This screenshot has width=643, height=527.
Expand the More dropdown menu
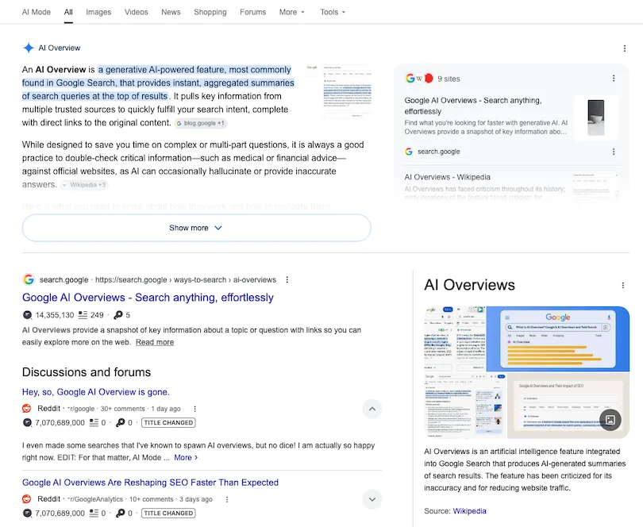[292, 12]
